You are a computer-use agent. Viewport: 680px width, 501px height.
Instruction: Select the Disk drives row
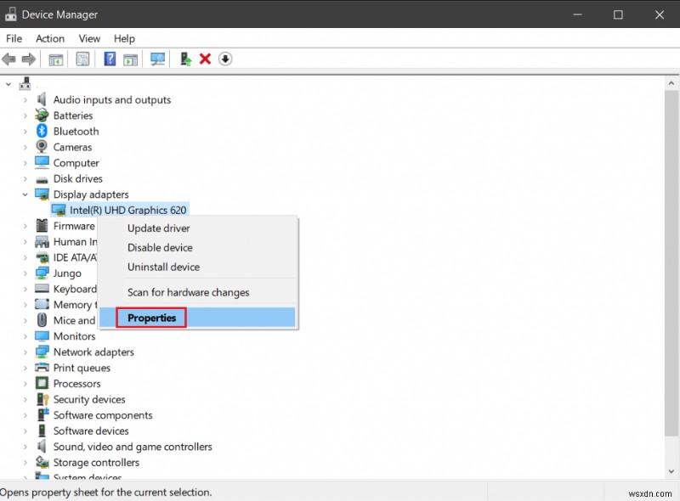(77, 178)
